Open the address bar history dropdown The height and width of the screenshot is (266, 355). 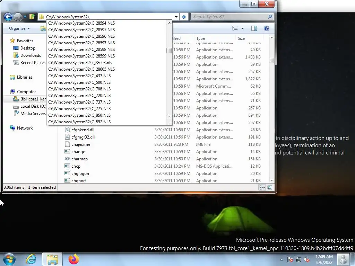point(176,17)
